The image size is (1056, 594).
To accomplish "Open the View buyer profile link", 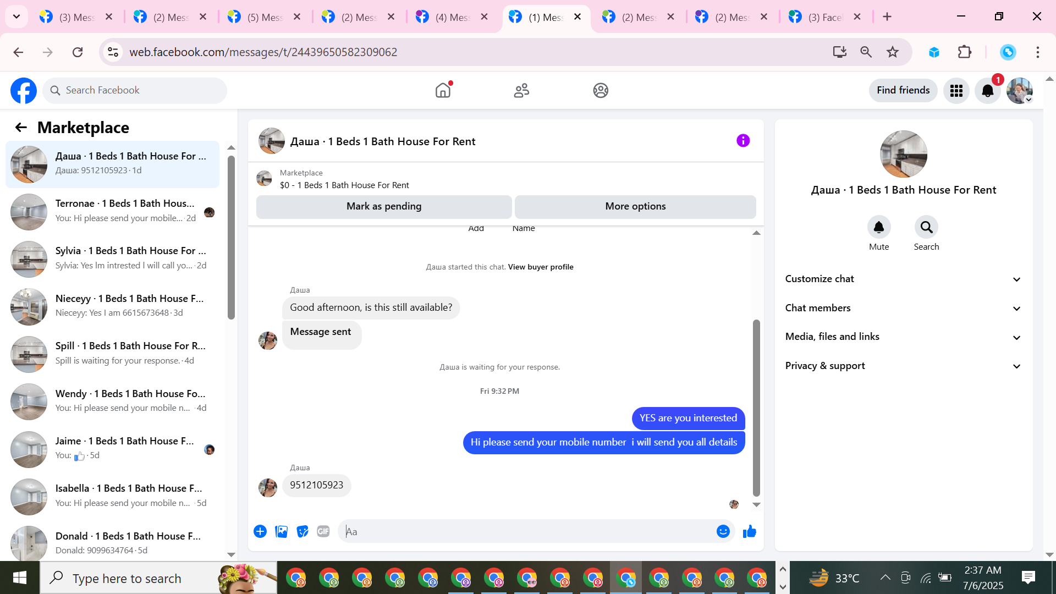I will point(540,267).
